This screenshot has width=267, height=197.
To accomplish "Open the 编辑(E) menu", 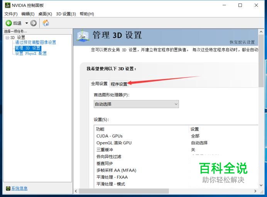I will click(x=28, y=14).
